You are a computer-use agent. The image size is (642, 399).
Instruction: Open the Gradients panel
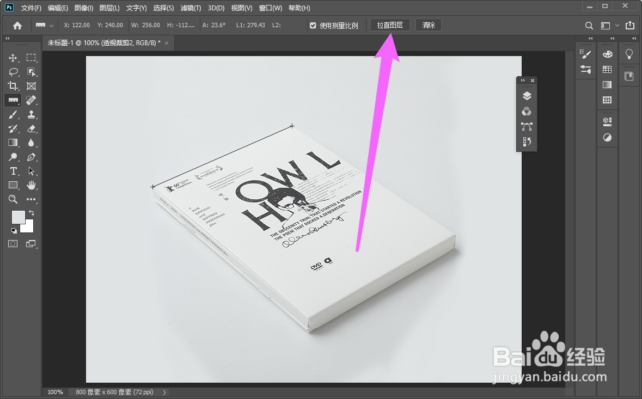click(x=607, y=85)
